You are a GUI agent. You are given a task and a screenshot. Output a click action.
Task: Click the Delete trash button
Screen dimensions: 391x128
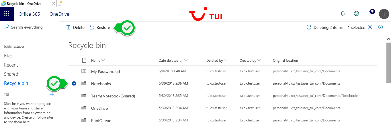coord(75,27)
